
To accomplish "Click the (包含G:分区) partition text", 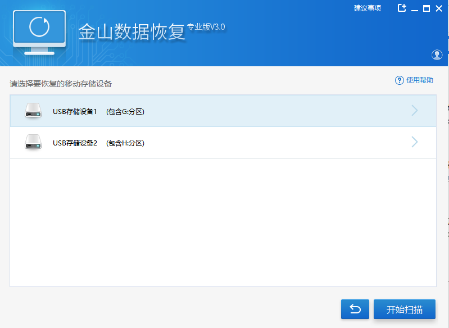I will coord(125,112).
